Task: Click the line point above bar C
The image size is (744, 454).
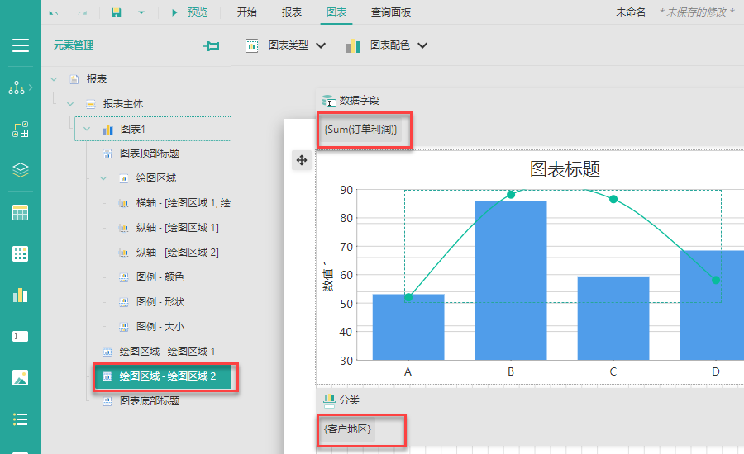Action: pyautogui.click(x=613, y=199)
